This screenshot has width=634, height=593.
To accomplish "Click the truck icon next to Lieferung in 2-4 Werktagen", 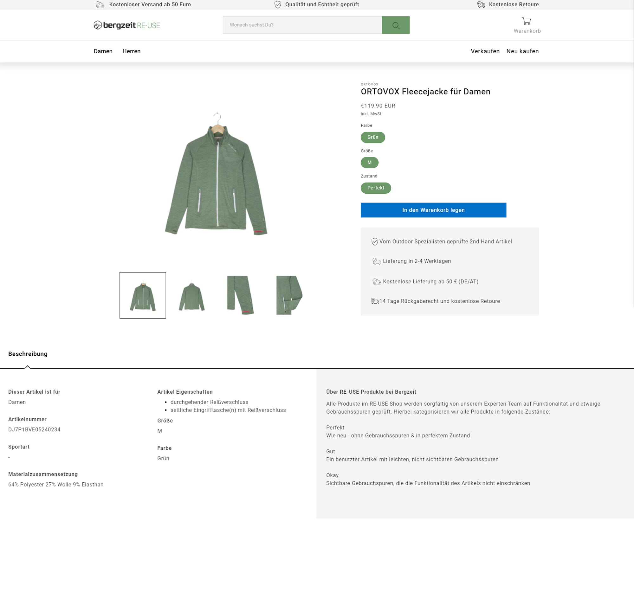I will [x=377, y=261].
